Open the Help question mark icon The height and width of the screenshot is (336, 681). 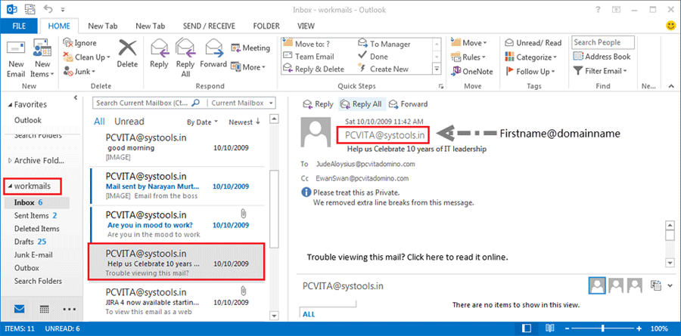598,9
